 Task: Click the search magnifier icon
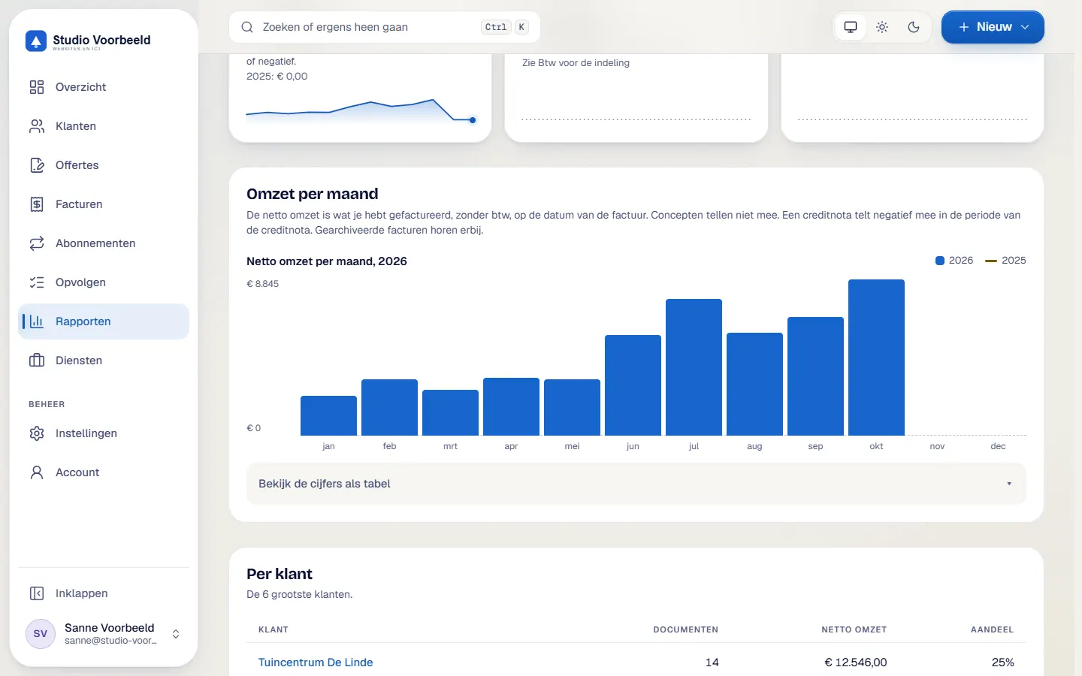click(x=247, y=27)
